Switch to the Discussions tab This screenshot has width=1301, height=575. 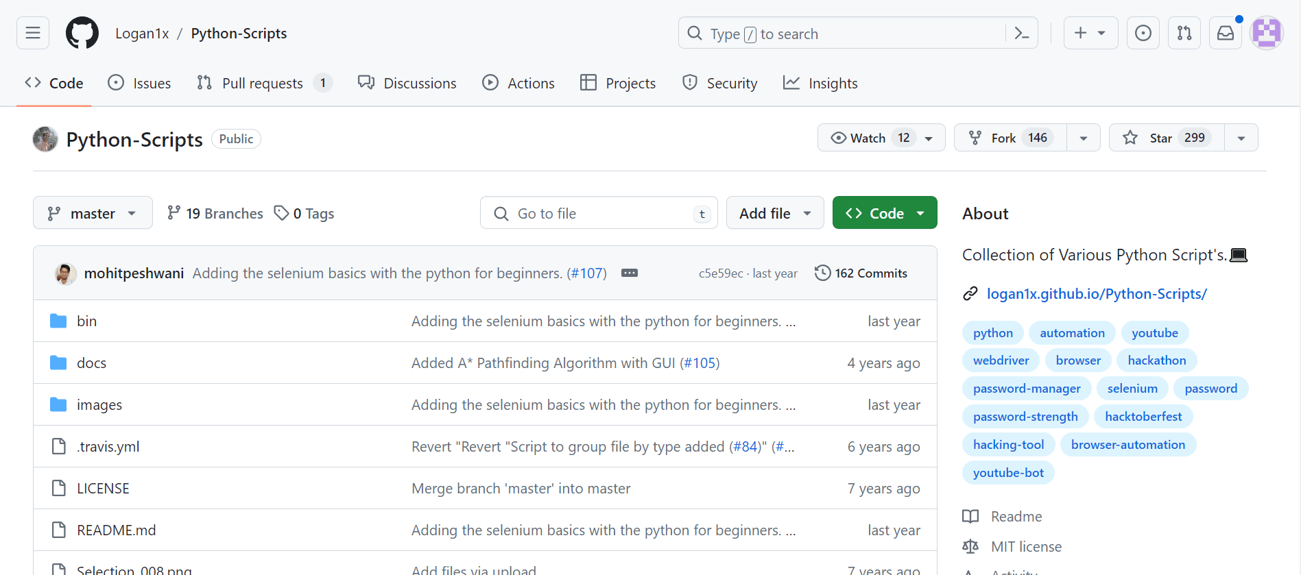407,83
